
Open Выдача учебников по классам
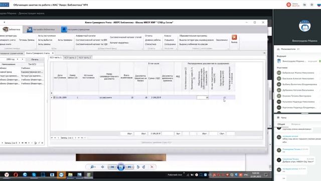[194, 44]
